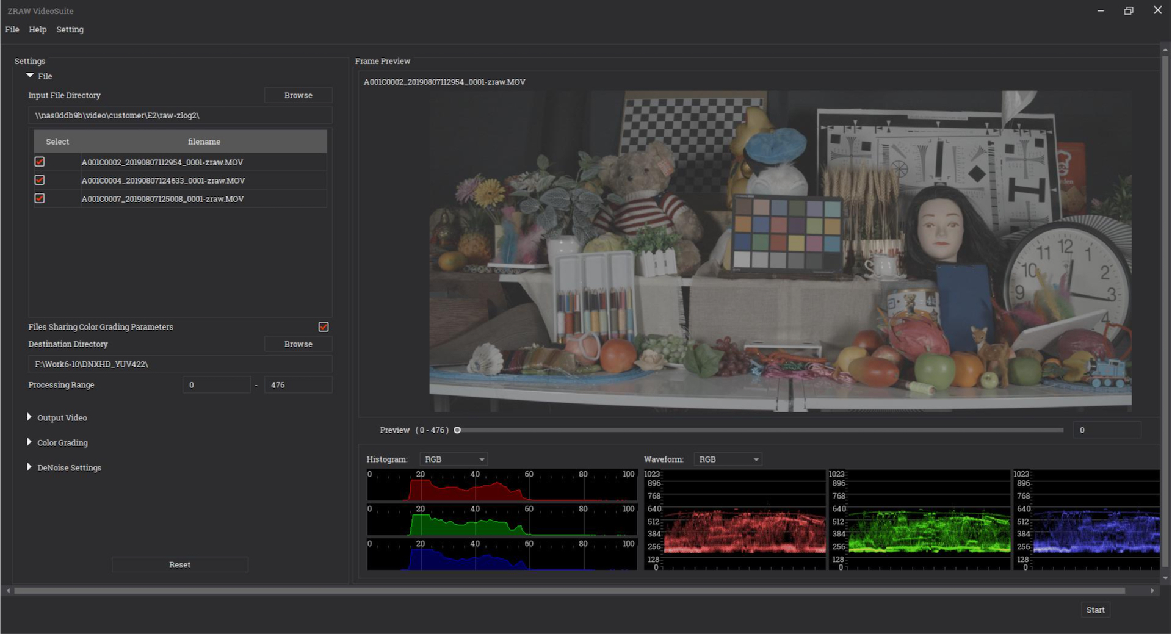Uncheck file A001C0007 checkbox
This screenshot has height=634, width=1172.
40,198
